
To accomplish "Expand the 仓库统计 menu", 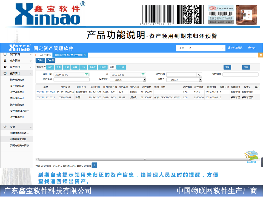I will click(16, 67).
